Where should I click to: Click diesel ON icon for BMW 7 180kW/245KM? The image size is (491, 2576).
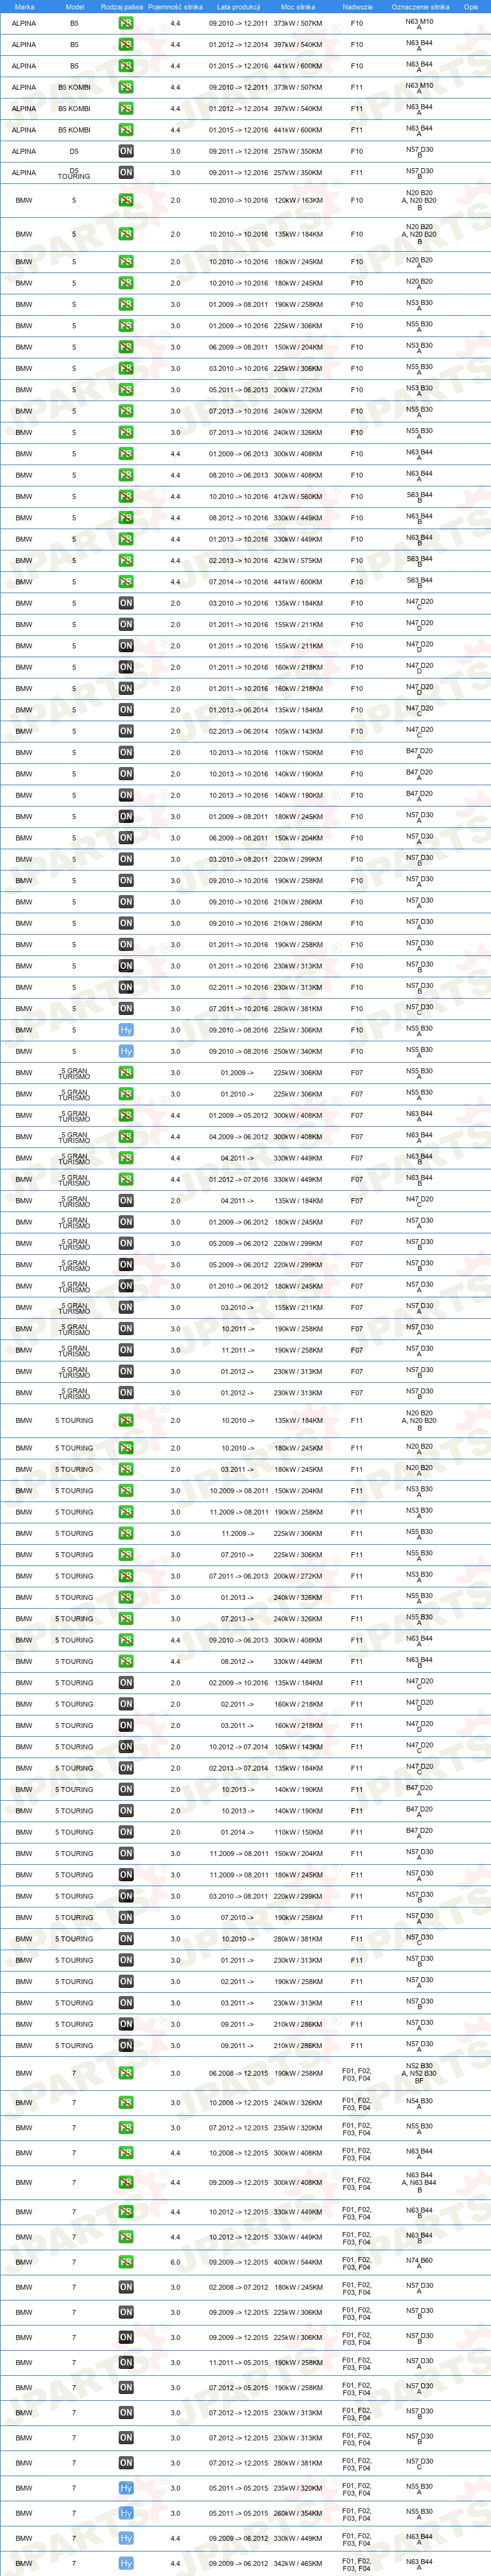tap(126, 2287)
